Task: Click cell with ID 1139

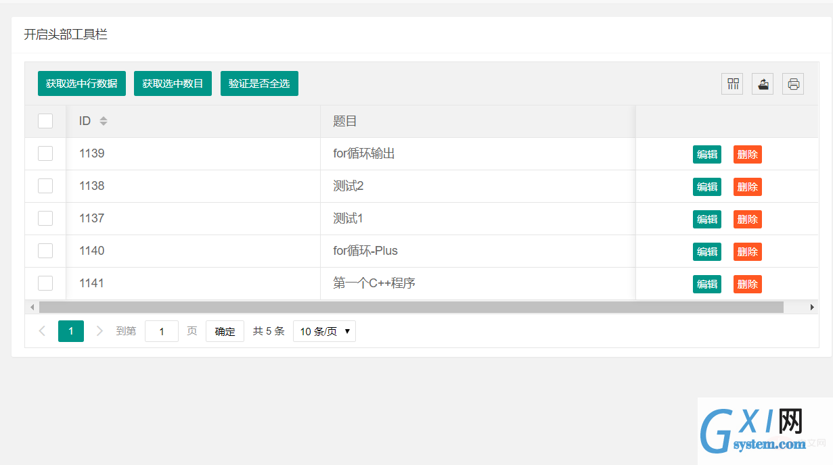Action: (x=193, y=153)
